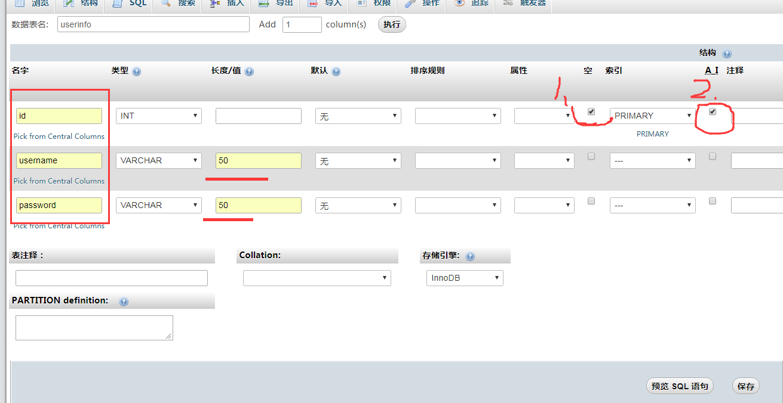Open the 类型 column help icon

(137, 71)
